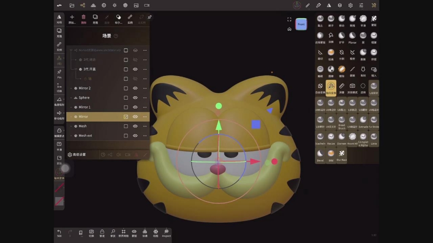Tick the Sphere object checkbox
The width and height of the screenshot is (433, 243).
pos(126,98)
